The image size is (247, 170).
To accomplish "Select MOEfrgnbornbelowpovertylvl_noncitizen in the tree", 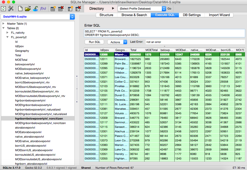I will coord(40,123).
